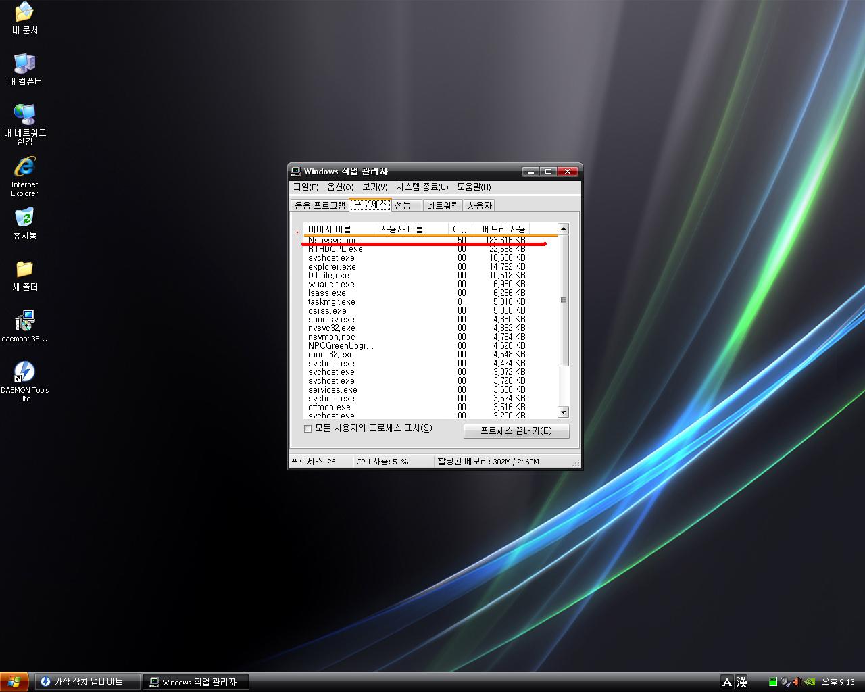865x692 pixels.
Task: Click the 漢 hanja conversion indicator
Action: click(x=742, y=682)
